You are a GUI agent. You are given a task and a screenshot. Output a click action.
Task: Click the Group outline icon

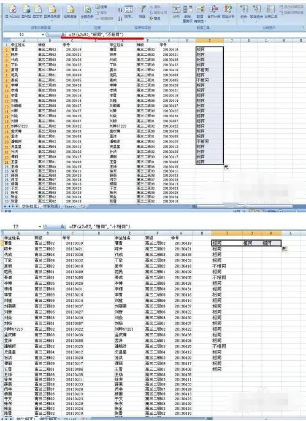(244, 12)
